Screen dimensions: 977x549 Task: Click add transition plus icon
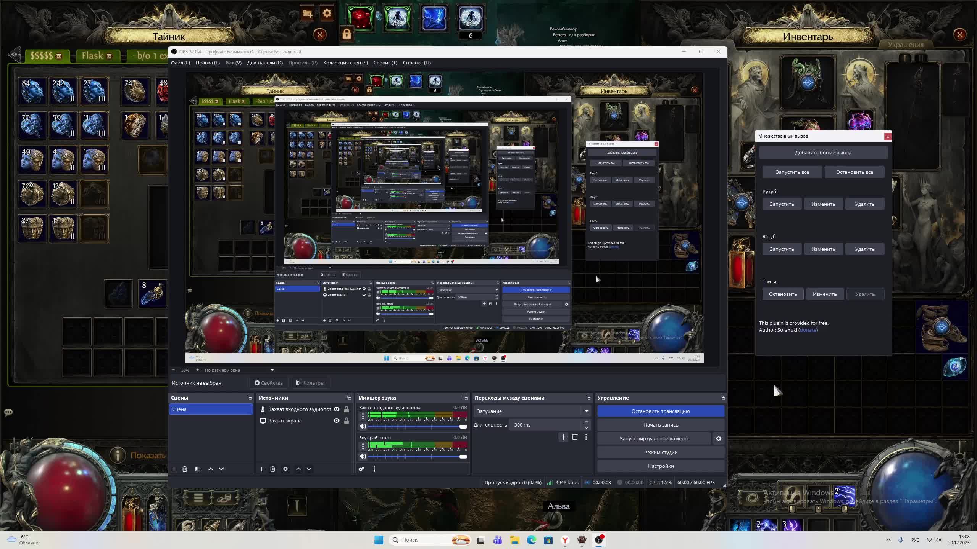pyautogui.click(x=563, y=437)
